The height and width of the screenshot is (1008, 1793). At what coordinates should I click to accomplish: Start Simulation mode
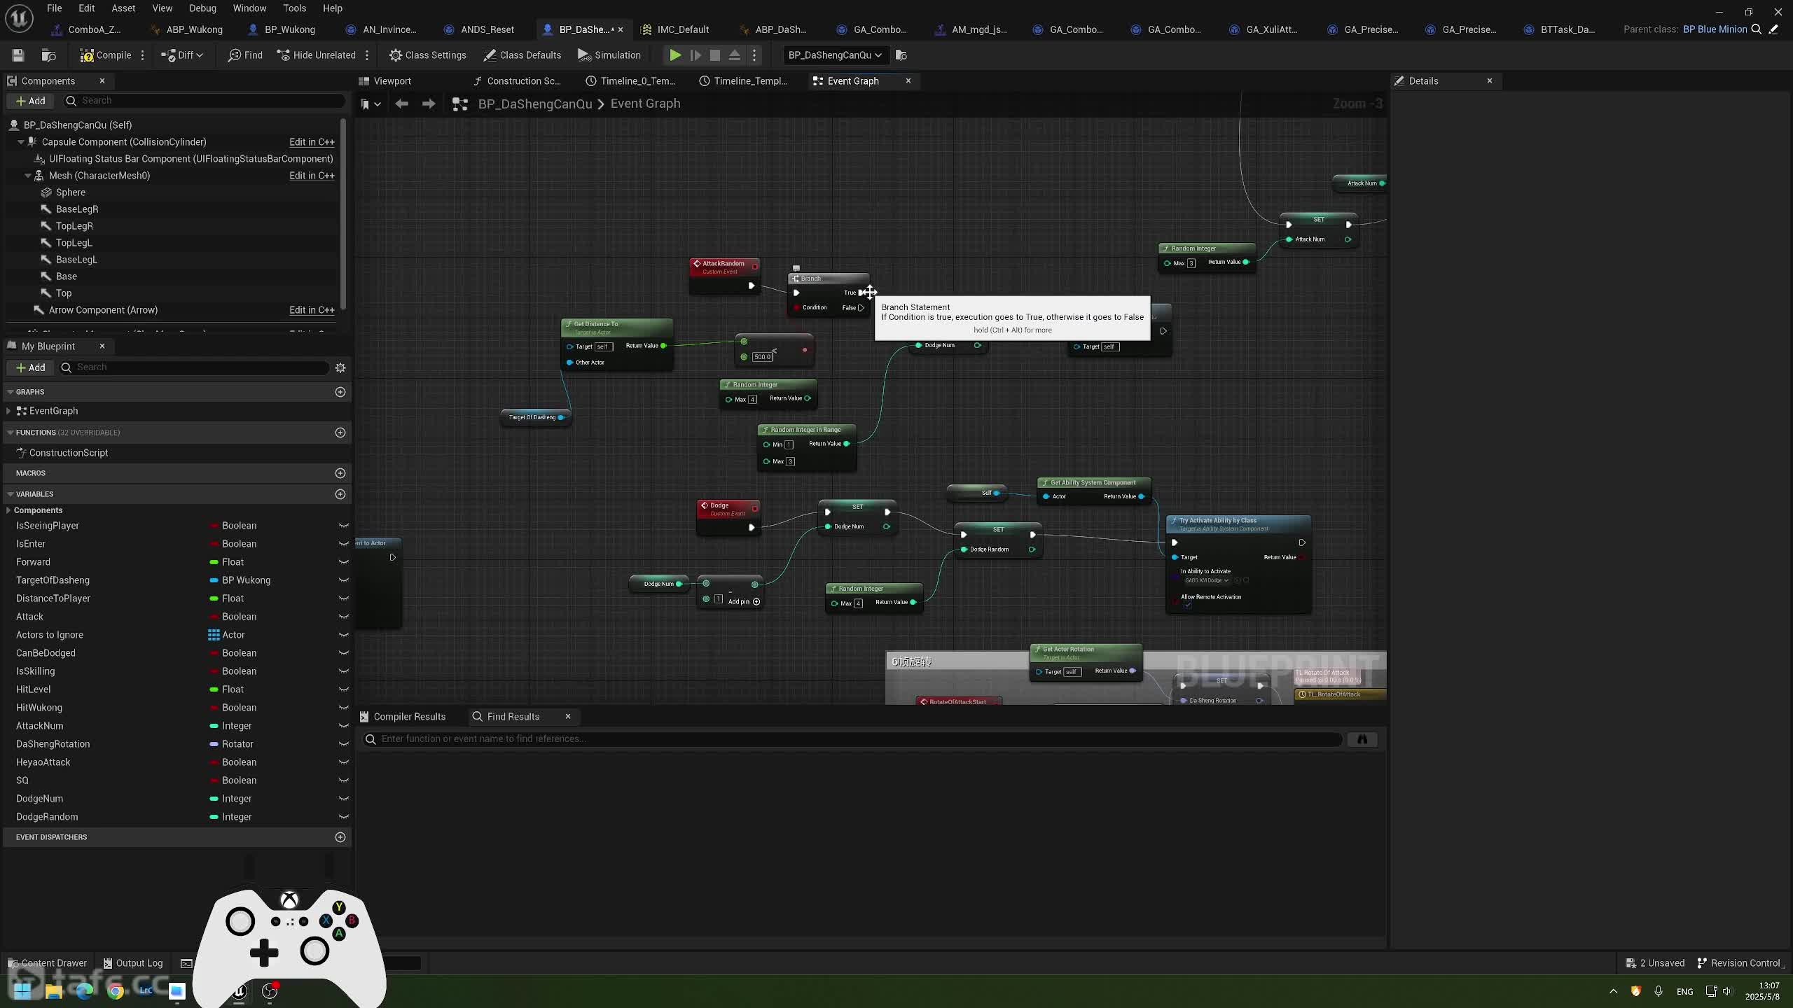pyautogui.click(x=609, y=55)
